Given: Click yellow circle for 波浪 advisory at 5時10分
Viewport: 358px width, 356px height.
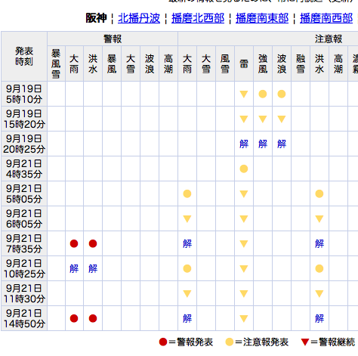Looking at the screenshot, I should [x=282, y=94].
